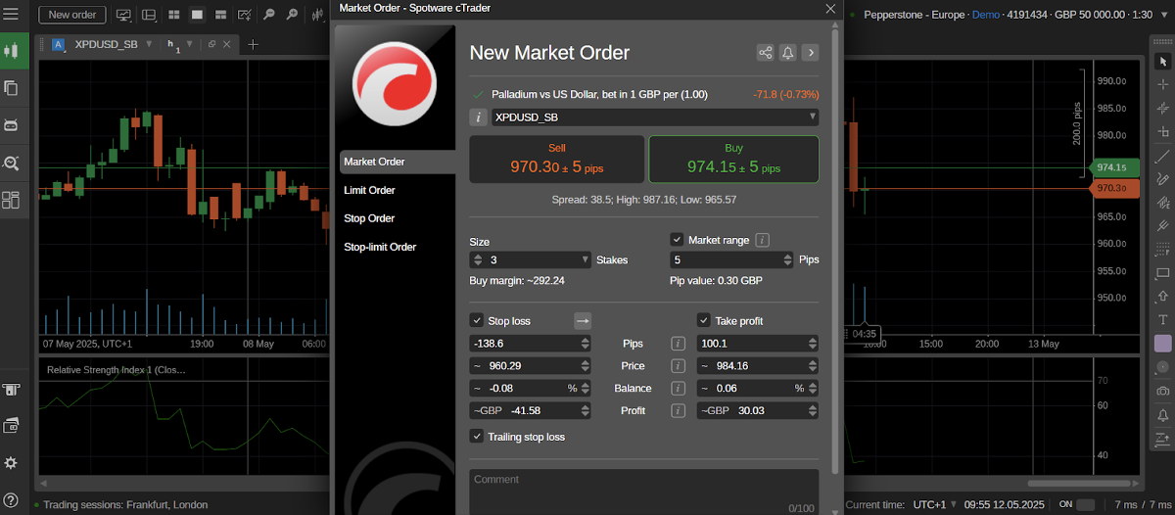This screenshot has height=515, width=1175.
Task: Toggle the ON switch in status bar
Action: 1085,504
